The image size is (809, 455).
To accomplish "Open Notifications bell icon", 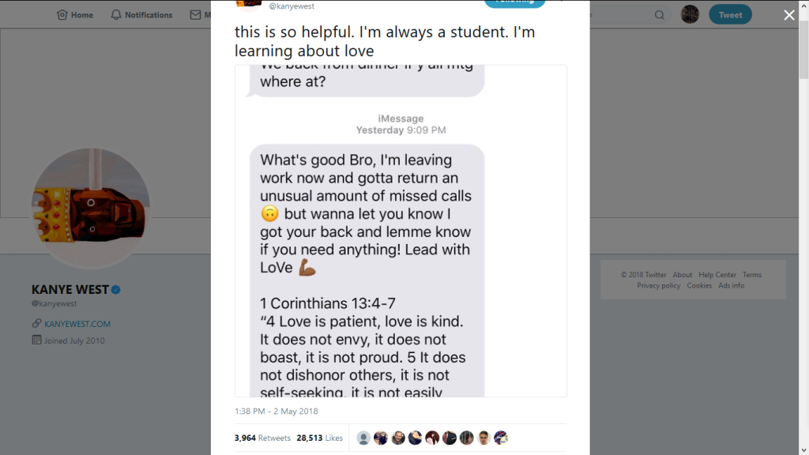I will click(x=116, y=15).
